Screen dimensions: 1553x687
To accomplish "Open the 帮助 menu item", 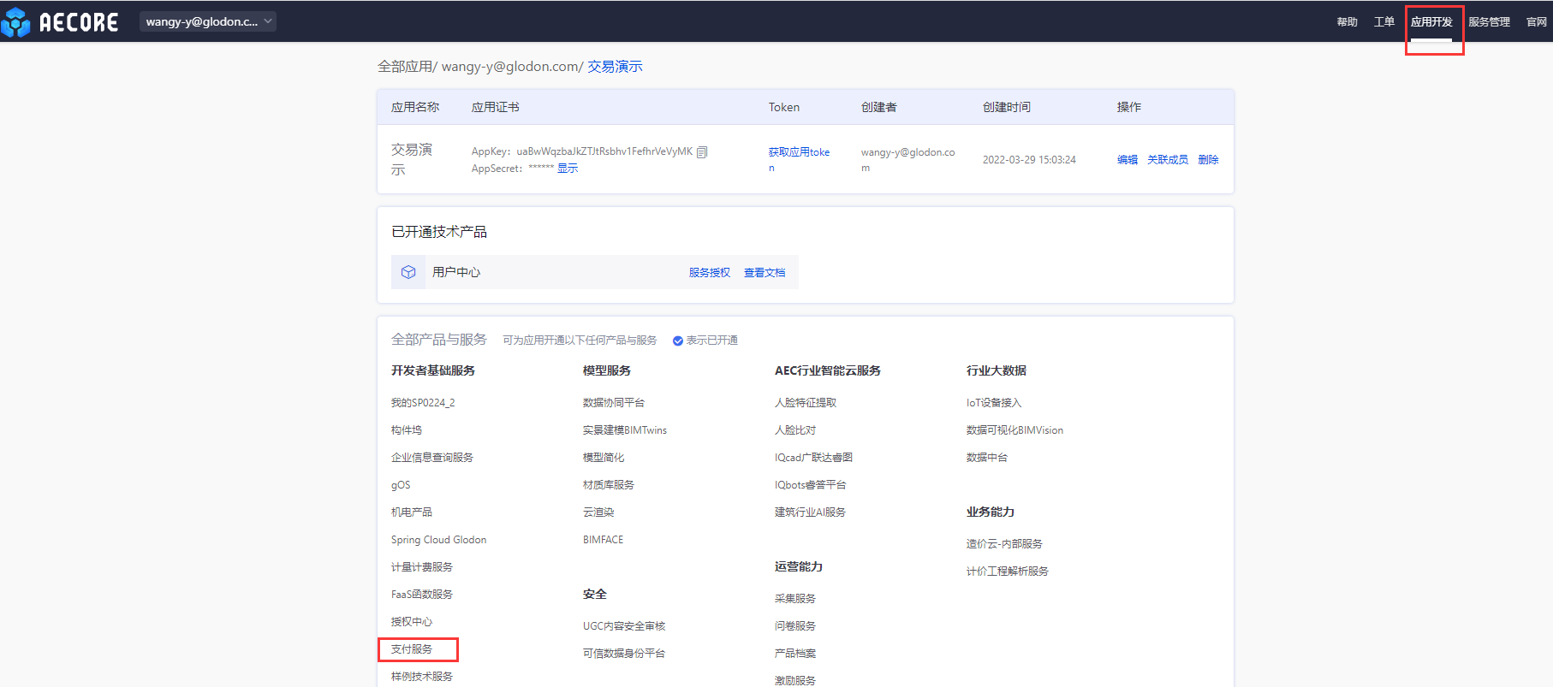I will pos(1347,22).
